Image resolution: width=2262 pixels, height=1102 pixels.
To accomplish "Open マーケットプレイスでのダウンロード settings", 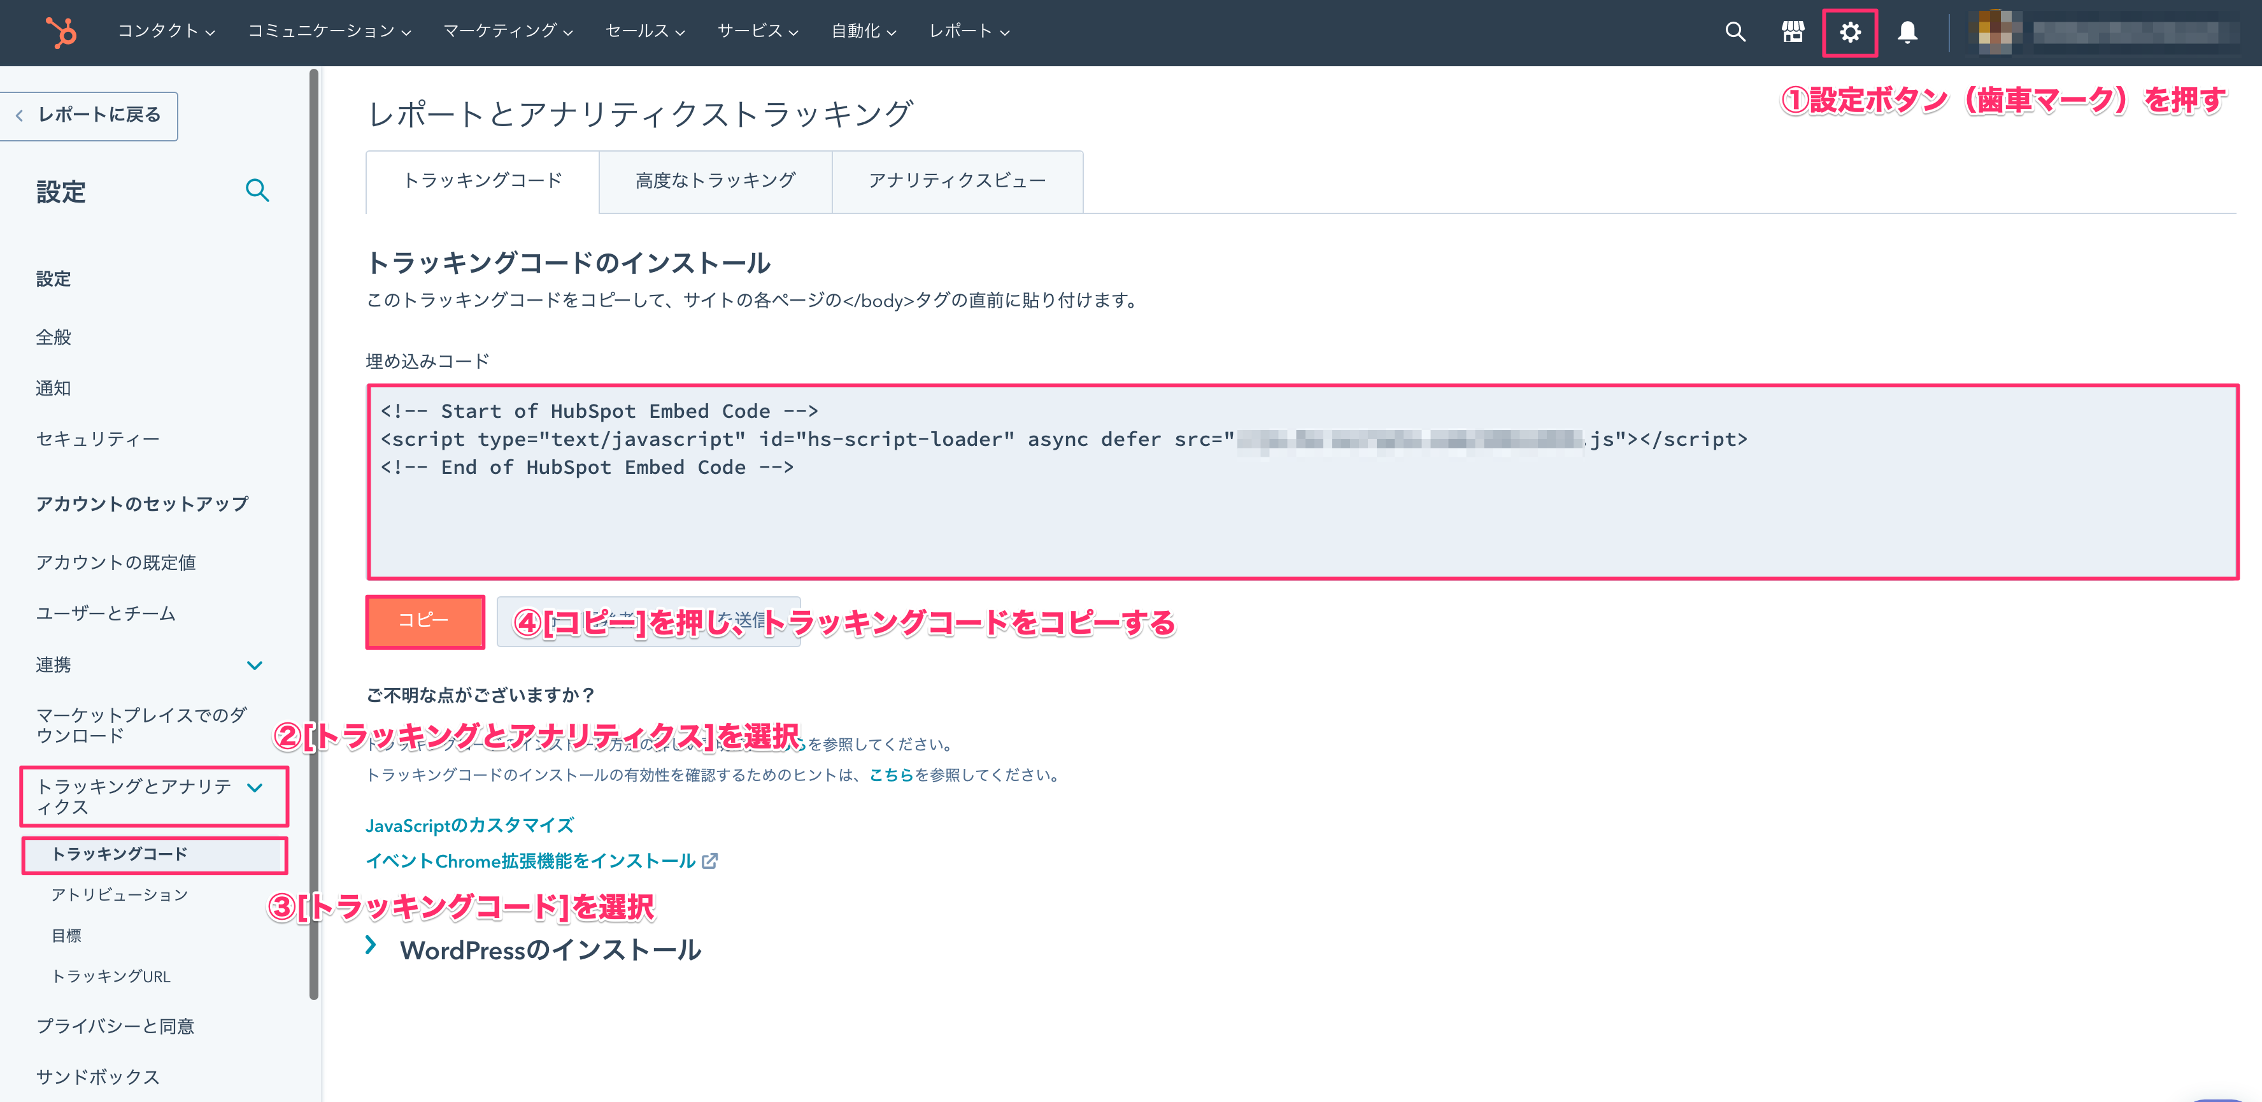I will (x=141, y=726).
